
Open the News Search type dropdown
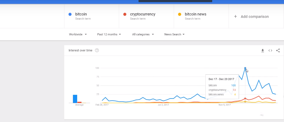click(174, 34)
